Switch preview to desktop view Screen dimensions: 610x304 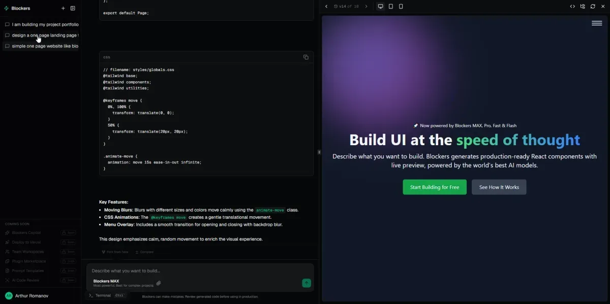pyautogui.click(x=380, y=7)
